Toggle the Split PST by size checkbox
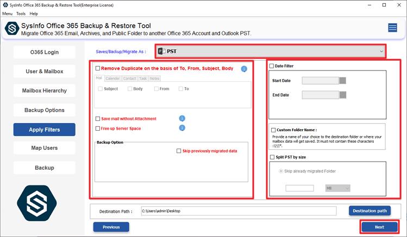This screenshot has height=237, width=407. [273, 157]
